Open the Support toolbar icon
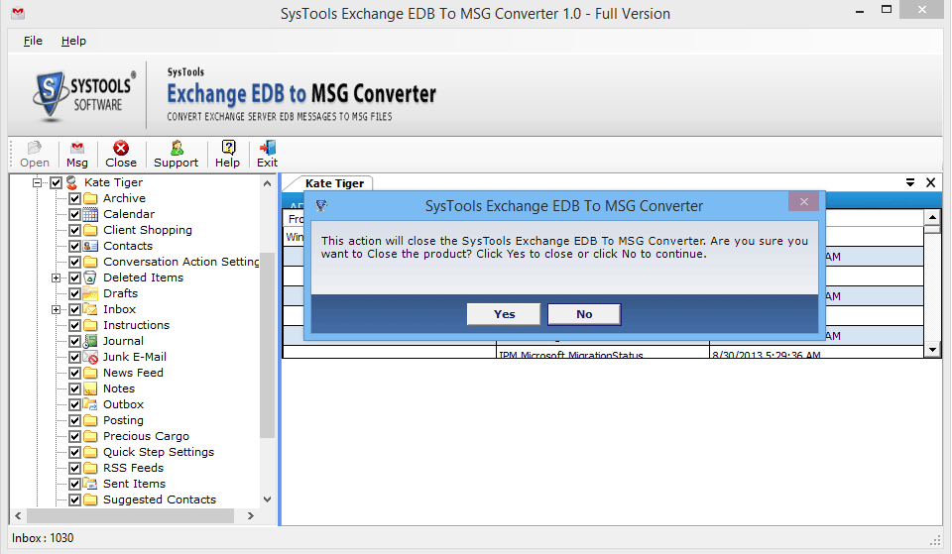The height and width of the screenshot is (554, 952). tap(177, 148)
